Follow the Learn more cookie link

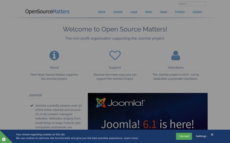(131, 138)
